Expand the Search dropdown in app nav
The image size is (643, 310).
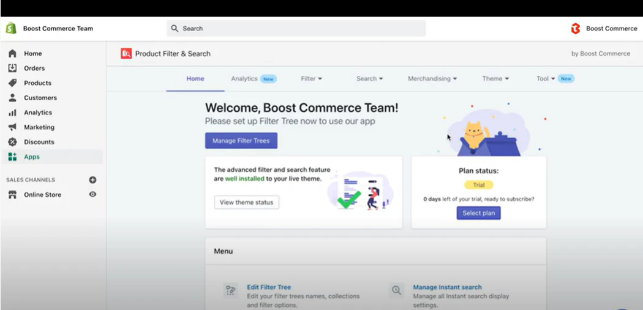click(x=369, y=79)
